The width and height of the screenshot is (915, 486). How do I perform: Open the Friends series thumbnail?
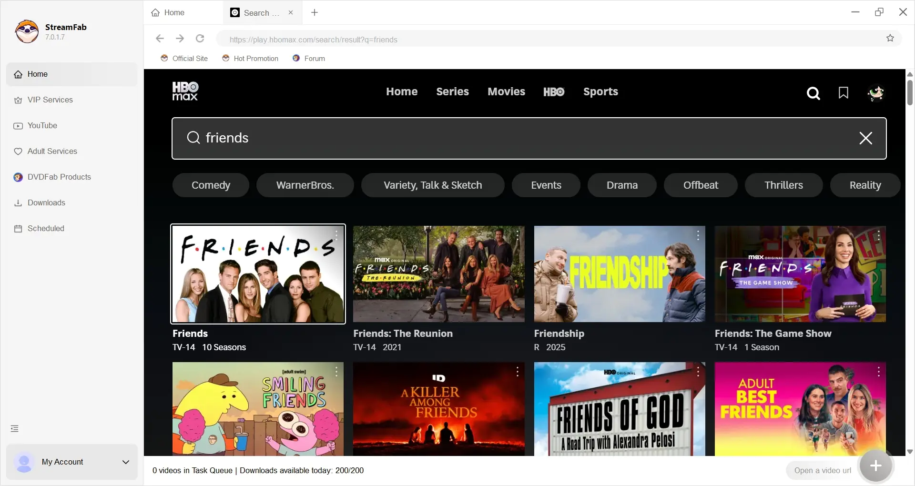pos(258,274)
